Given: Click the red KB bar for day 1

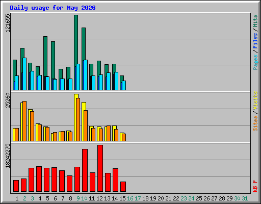Looking at the screenshot, I should click(16, 186).
